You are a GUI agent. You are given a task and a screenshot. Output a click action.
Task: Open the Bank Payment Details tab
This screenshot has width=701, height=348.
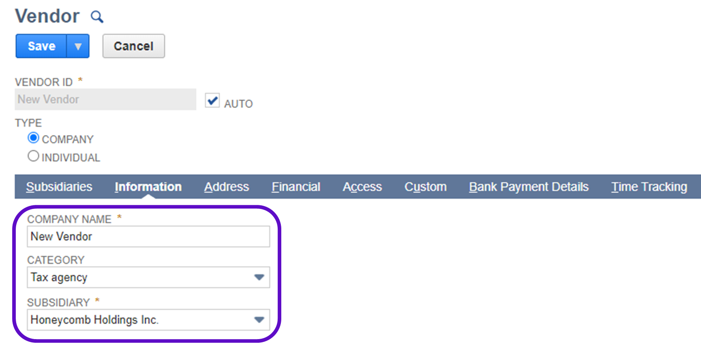point(529,187)
